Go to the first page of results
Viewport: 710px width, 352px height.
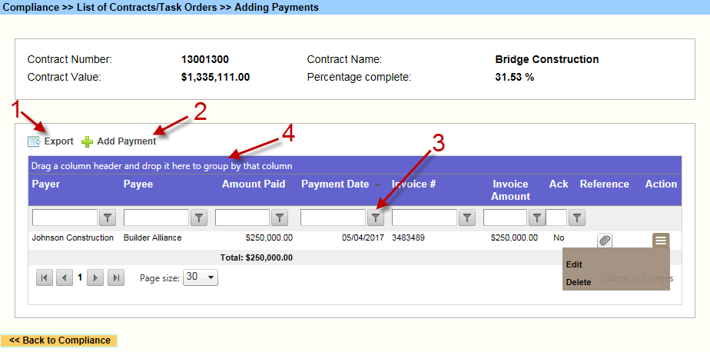[x=45, y=278]
